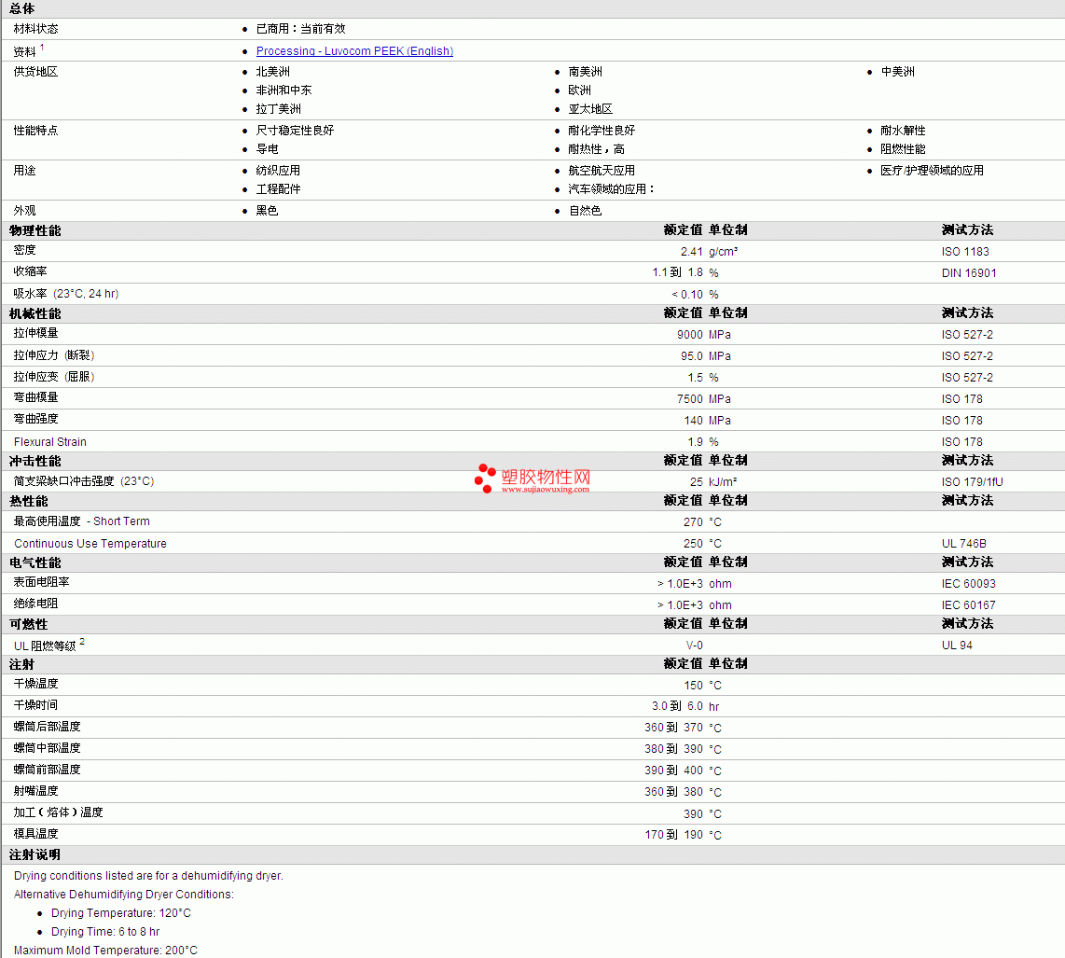Click the 材料状态 row label

[36, 29]
